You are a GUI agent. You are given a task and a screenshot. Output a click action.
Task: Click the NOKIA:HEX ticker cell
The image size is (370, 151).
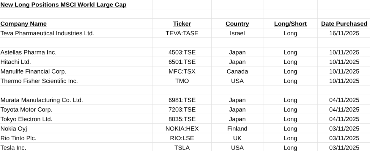tap(182, 129)
